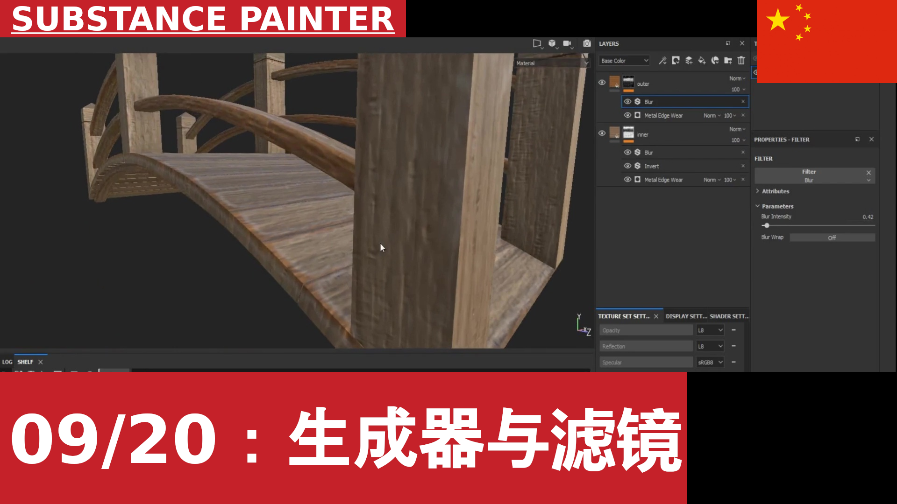Open the Material viewport mode dropdown
Viewport: 897px width, 504px height.
click(552, 63)
